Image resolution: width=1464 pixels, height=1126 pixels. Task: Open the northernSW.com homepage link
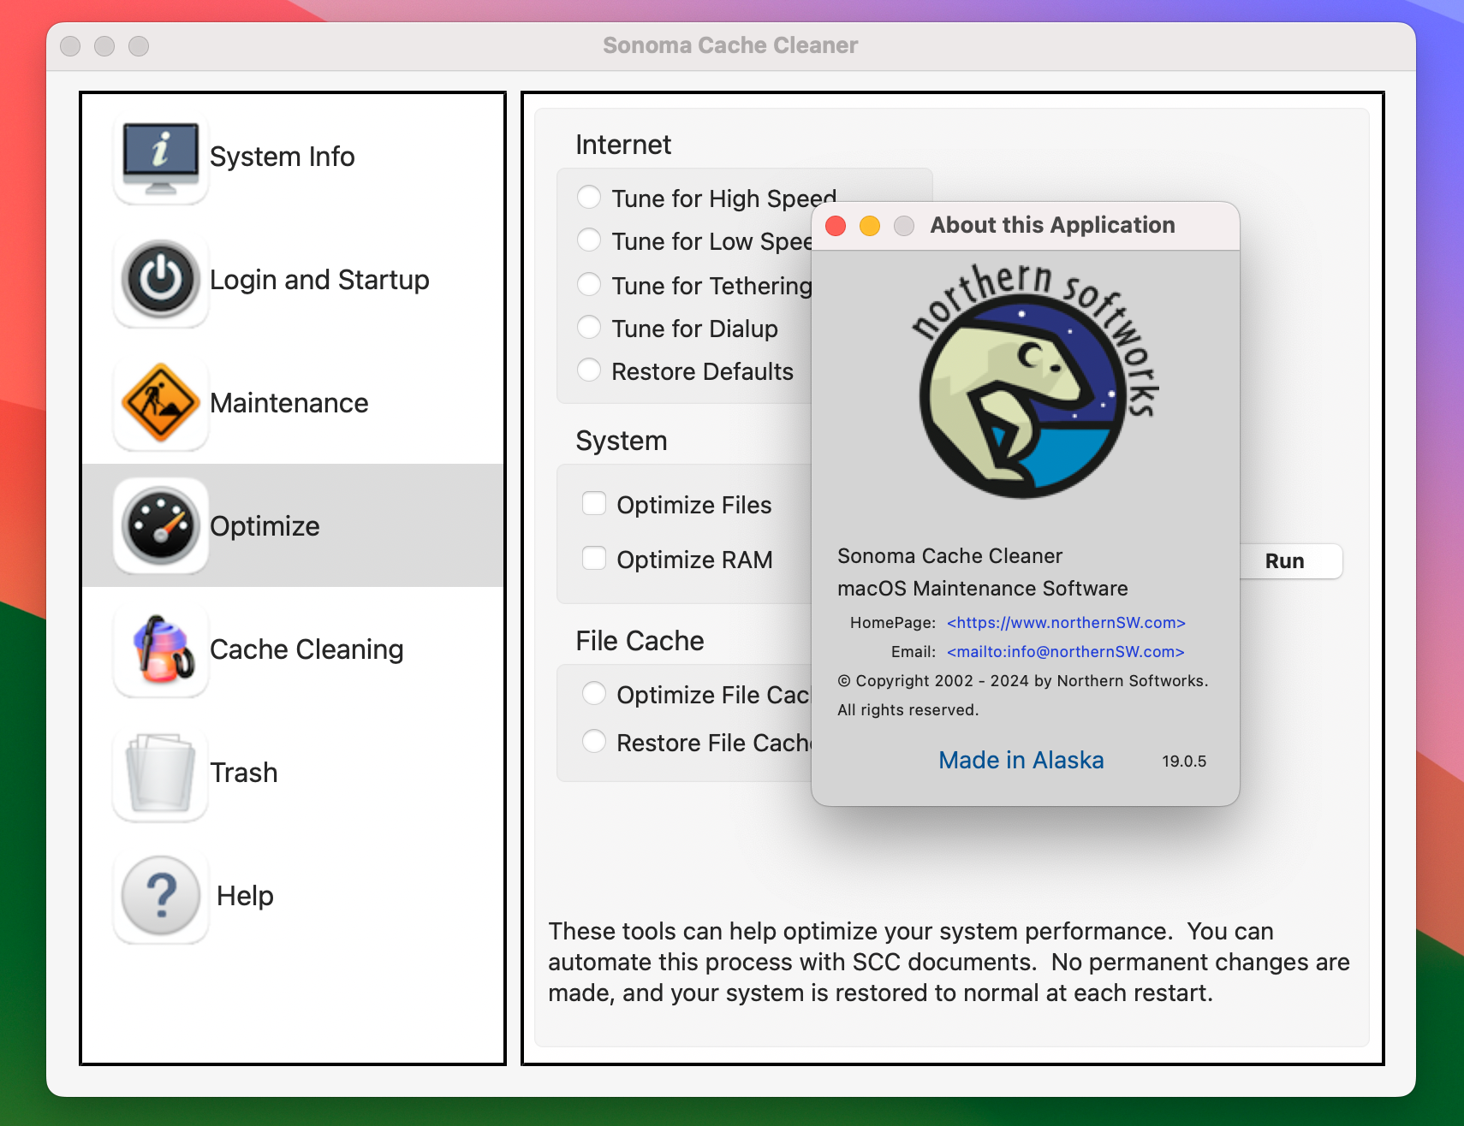1066,623
